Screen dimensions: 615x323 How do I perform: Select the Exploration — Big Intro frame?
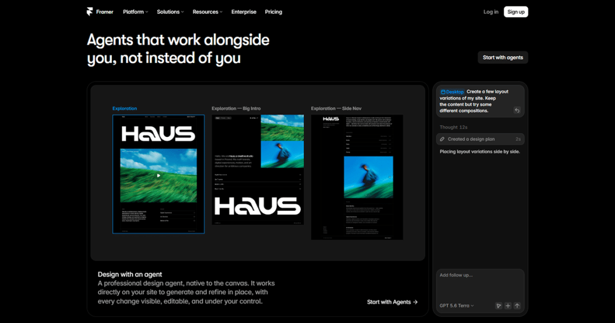pyautogui.click(x=258, y=170)
